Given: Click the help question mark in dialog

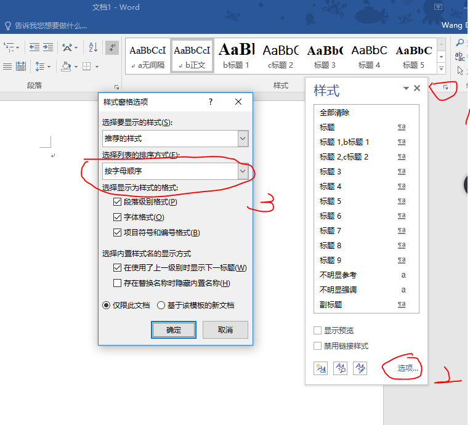Looking at the screenshot, I should (211, 102).
